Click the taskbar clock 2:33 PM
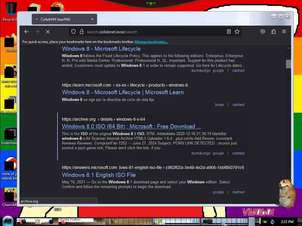The image size is (302, 226). 287,222
